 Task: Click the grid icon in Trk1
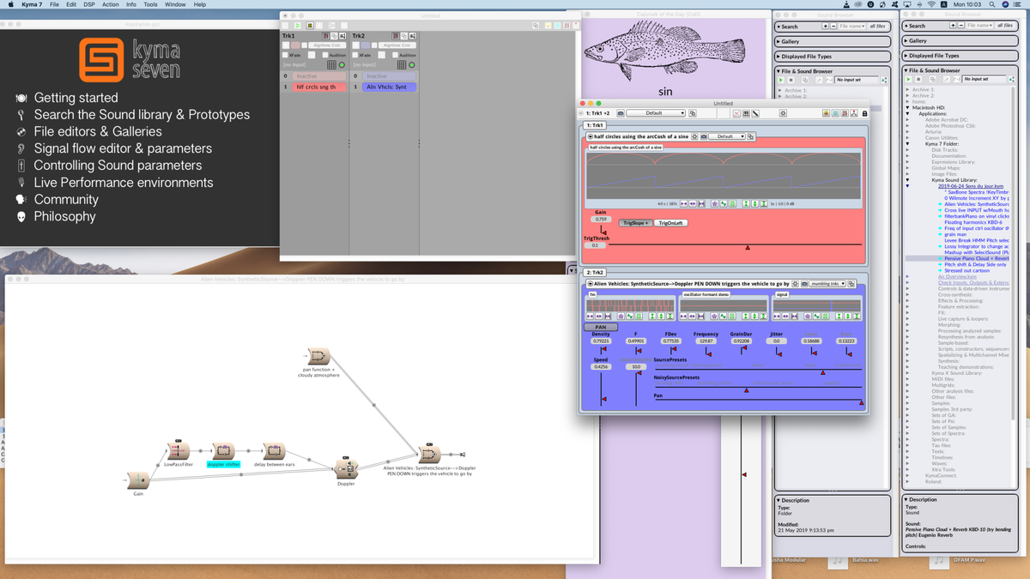pyautogui.click(x=331, y=64)
